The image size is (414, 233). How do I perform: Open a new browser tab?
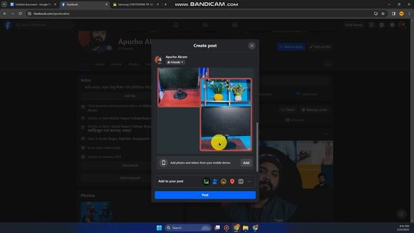tap(166, 5)
